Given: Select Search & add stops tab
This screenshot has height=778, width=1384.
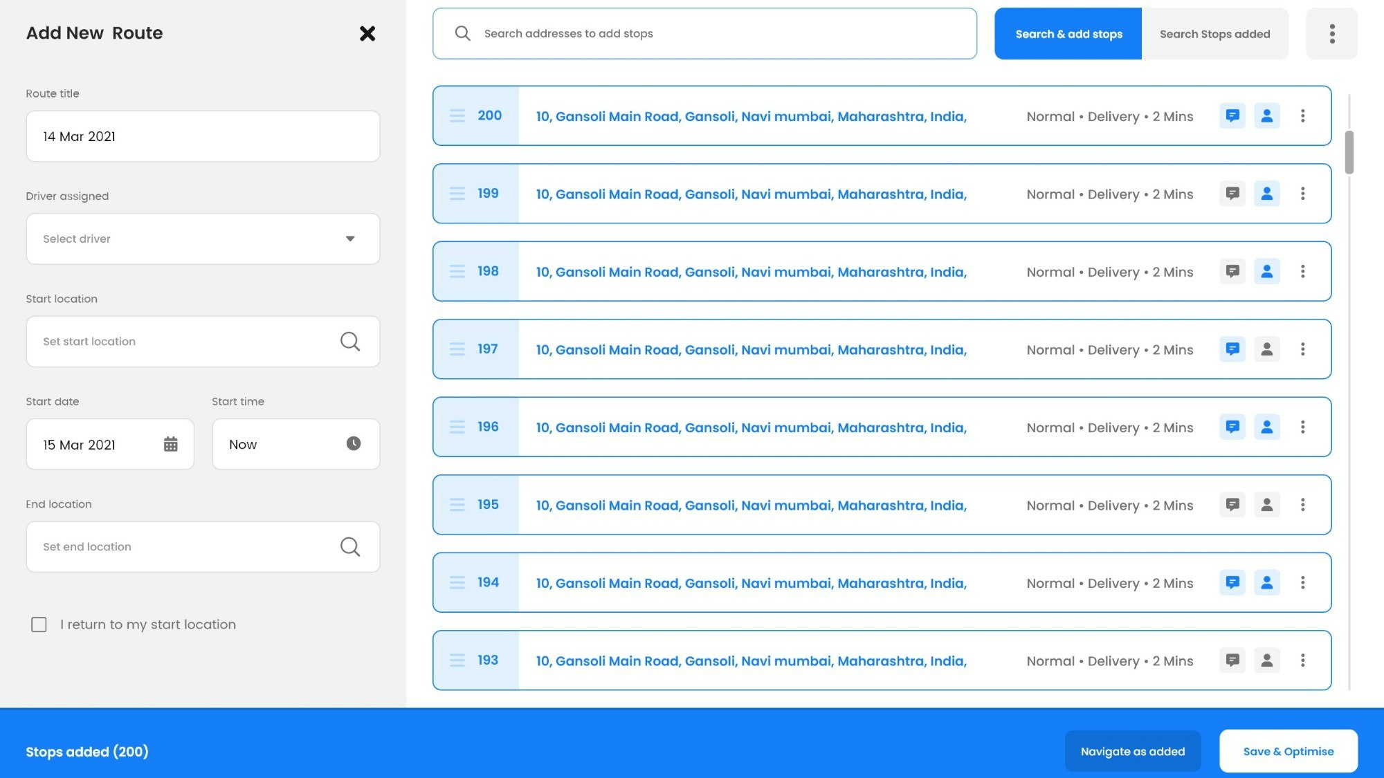Looking at the screenshot, I should (x=1068, y=34).
